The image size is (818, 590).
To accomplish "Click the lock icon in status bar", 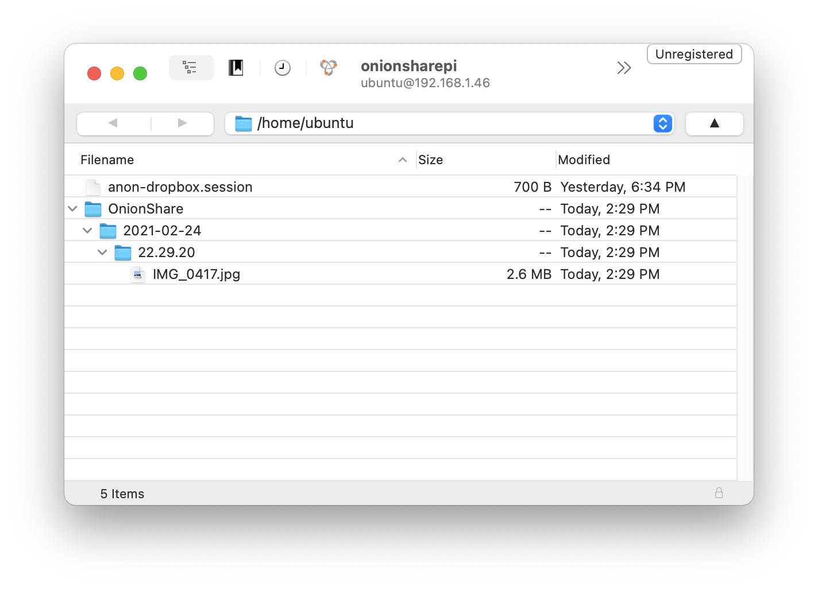I will (719, 493).
